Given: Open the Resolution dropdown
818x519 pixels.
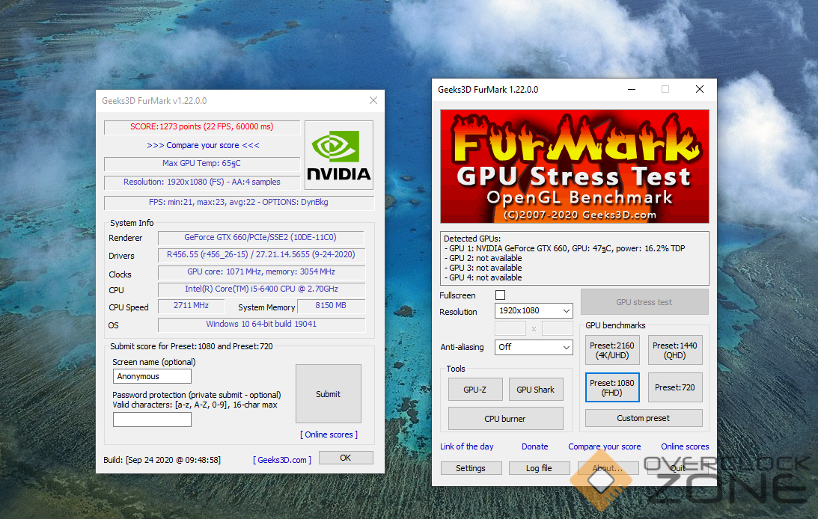Looking at the screenshot, I should [534, 310].
